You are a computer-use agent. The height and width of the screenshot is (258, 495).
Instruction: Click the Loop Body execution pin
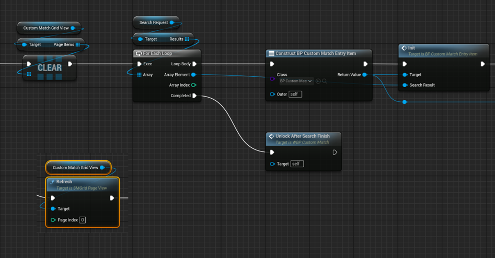click(194, 64)
